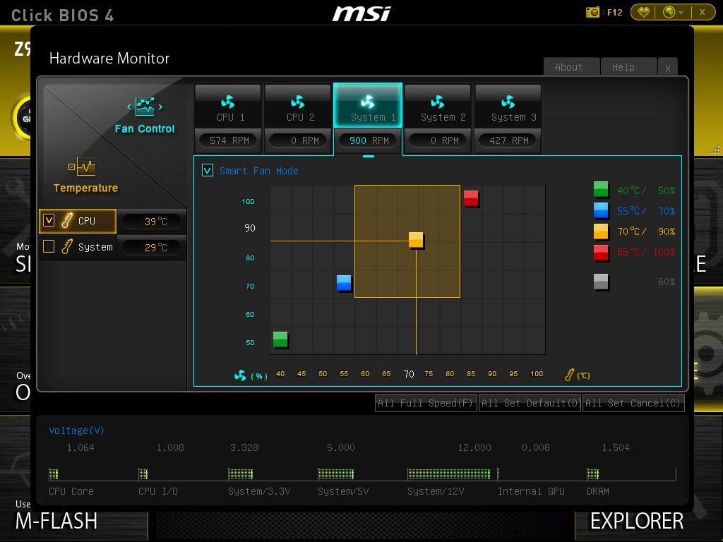This screenshot has height=542, width=723.
Task: Select the System 1 fan tab
Action: (x=368, y=106)
